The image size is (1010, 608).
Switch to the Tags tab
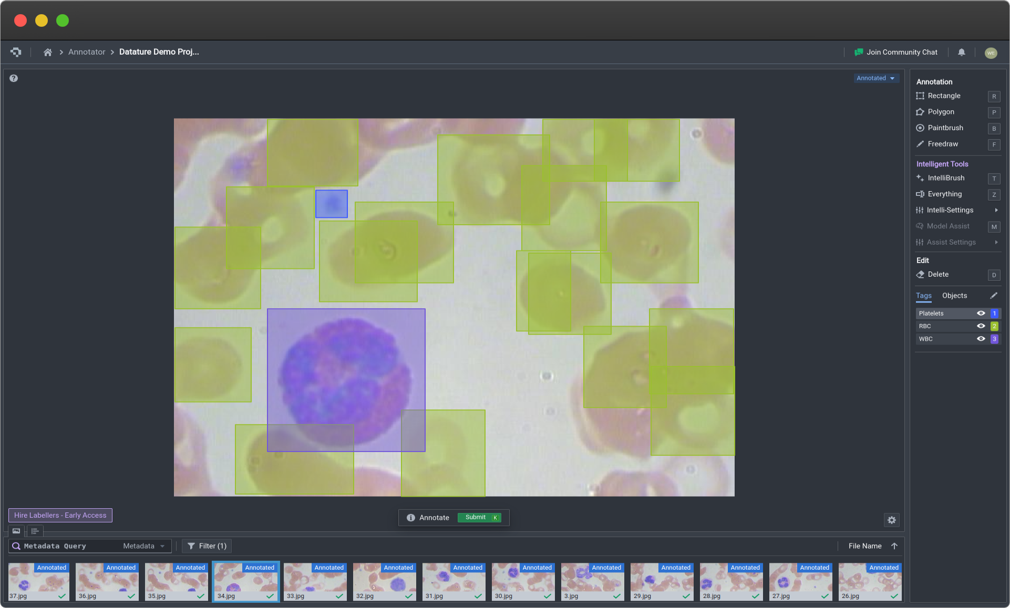[924, 296]
